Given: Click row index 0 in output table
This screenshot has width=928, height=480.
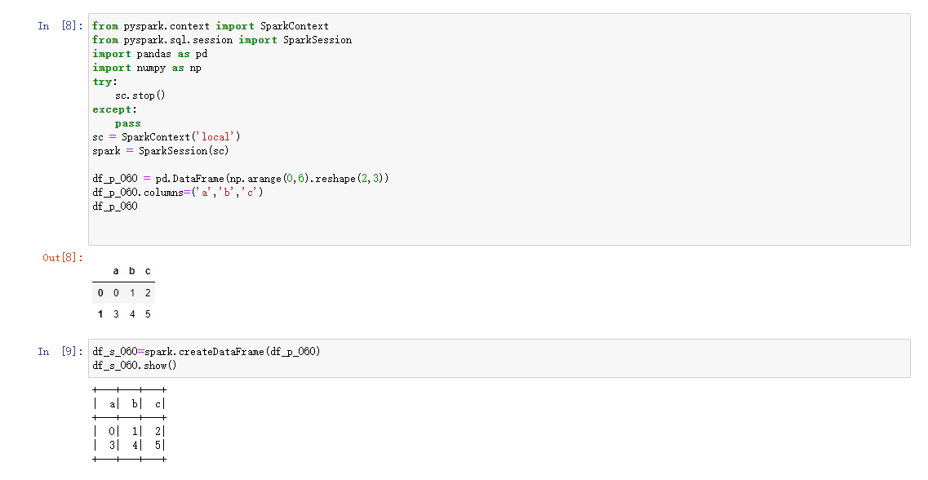Looking at the screenshot, I should tap(100, 293).
